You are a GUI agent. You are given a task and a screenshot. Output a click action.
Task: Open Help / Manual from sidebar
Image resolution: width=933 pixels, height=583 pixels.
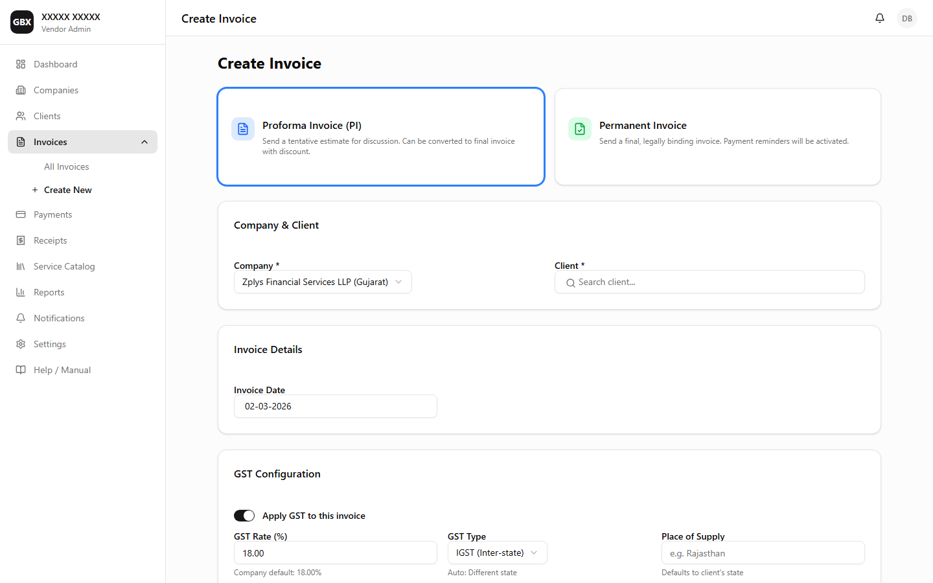click(x=82, y=370)
